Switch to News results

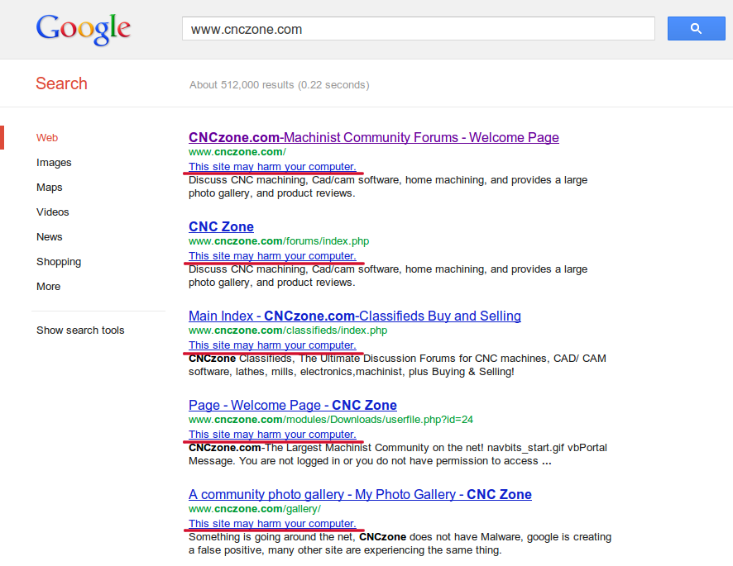[49, 237]
